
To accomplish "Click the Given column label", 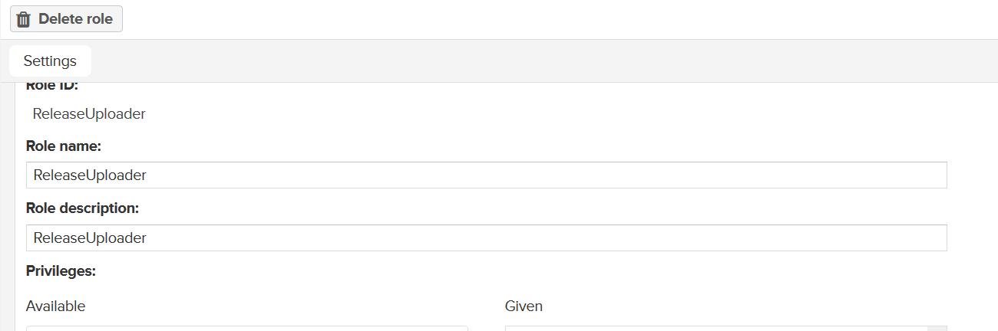I will [x=524, y=306].
